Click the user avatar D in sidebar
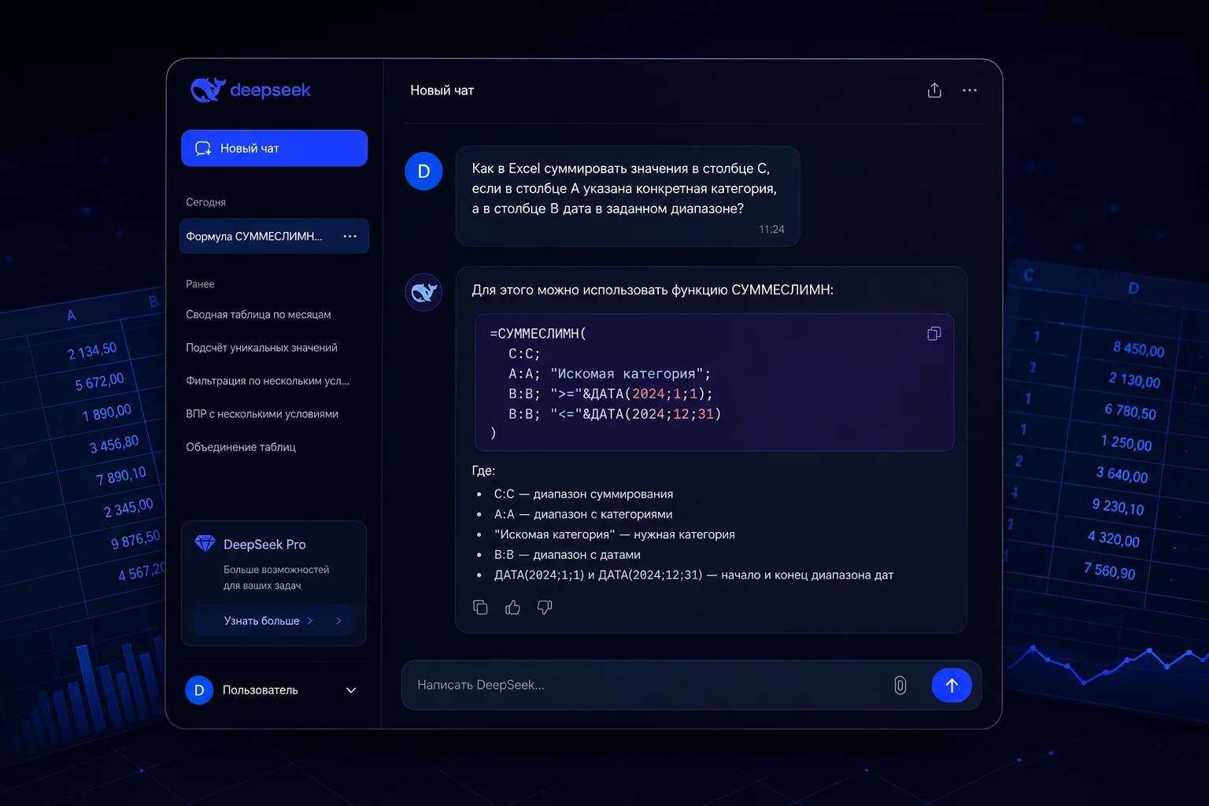The height and width of the screenshot is (806, 1209). click(199, 690)
